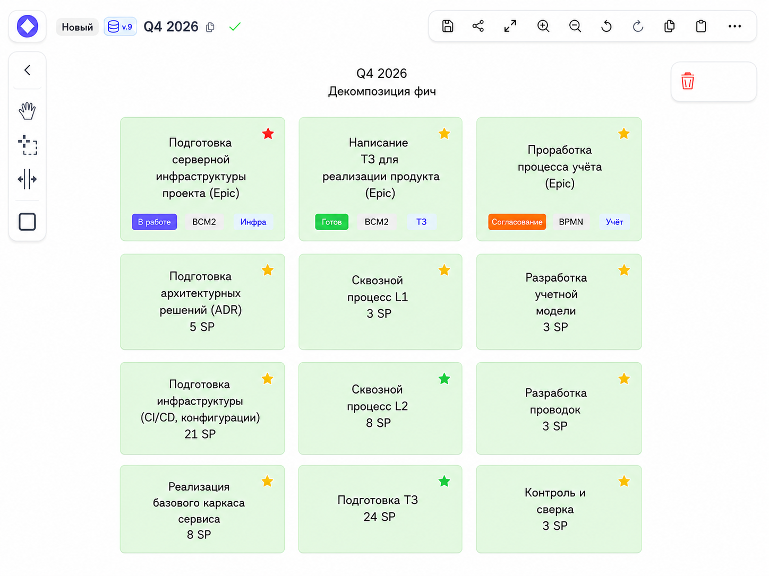The height and width of the screenshot is (576, 769).
Task: Click the clipboard paste icon
Action: coord(701,26)
